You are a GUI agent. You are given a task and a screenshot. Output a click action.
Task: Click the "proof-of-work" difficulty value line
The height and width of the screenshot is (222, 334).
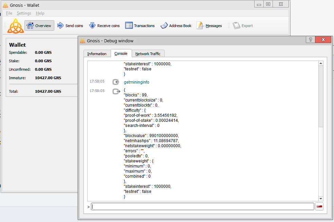click(x=151, y=115)
